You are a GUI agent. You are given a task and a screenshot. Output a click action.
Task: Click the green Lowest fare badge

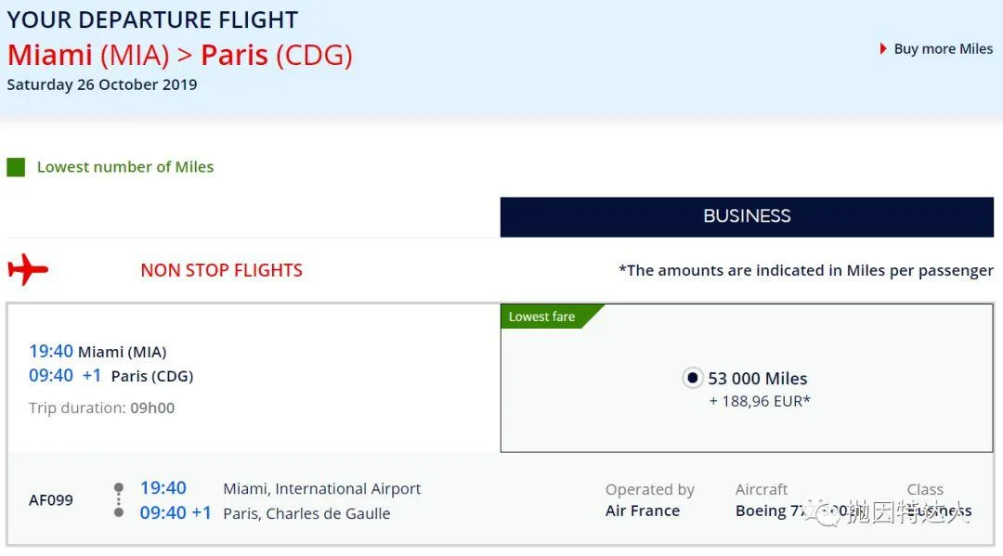(x=542, y=317)
